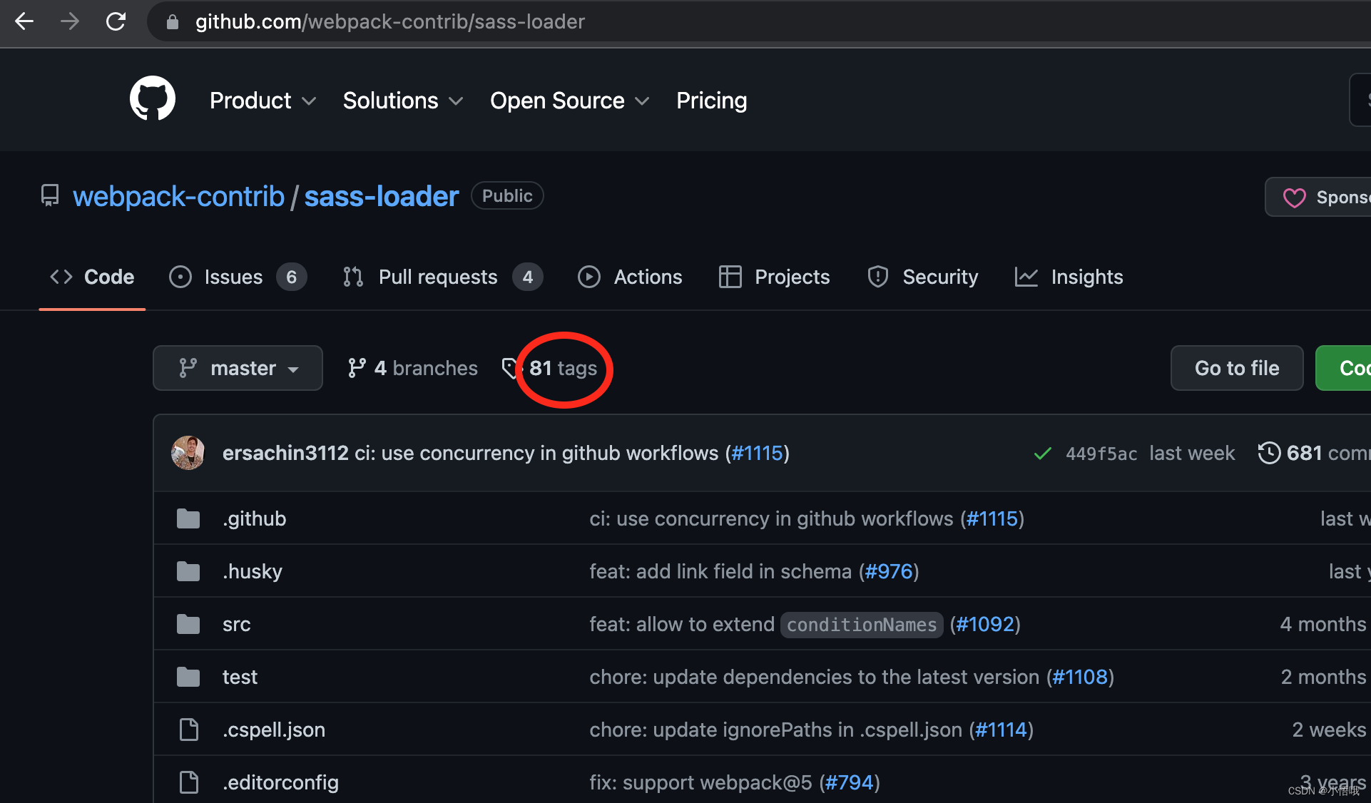Click the padlock site info icon
This screenshot has height=803, width=1371.
[172, 22]
